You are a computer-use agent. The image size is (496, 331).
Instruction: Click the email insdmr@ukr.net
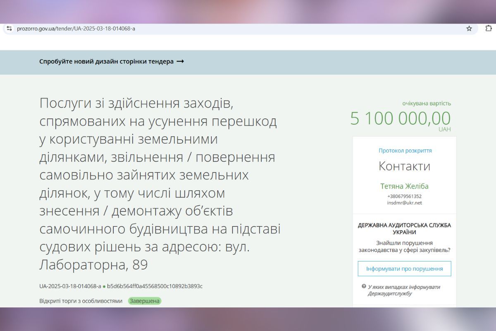pos(404,203)
